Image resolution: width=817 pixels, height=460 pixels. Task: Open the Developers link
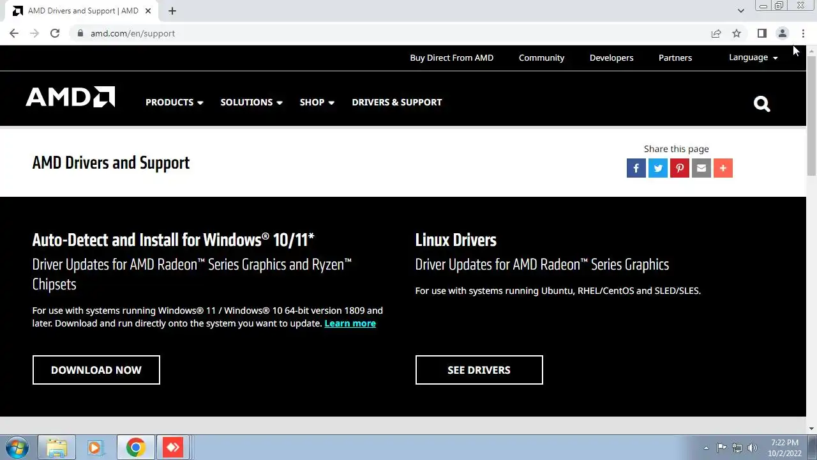pos(611,57)
